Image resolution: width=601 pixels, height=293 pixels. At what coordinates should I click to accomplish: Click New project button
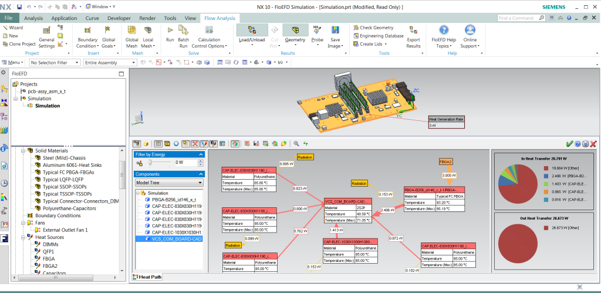tap(11, 36)
